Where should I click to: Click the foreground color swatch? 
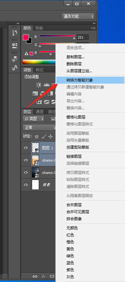click(26, 37)
